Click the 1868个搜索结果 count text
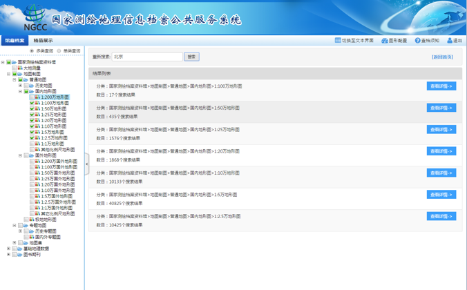This screenshot has height=290, width=467. point(124,160)
